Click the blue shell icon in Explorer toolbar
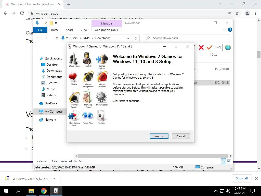 228,47
